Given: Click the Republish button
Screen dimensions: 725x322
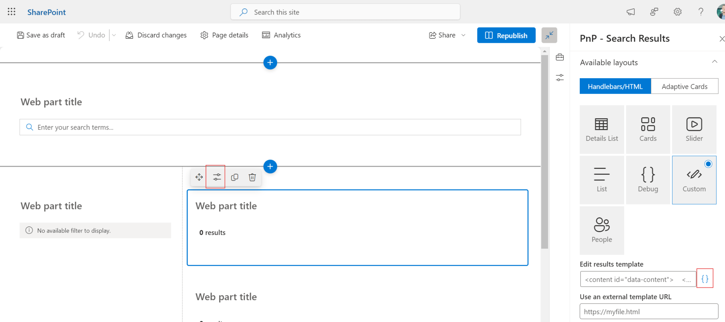Looking at the screenshot, I should [506, 35].
